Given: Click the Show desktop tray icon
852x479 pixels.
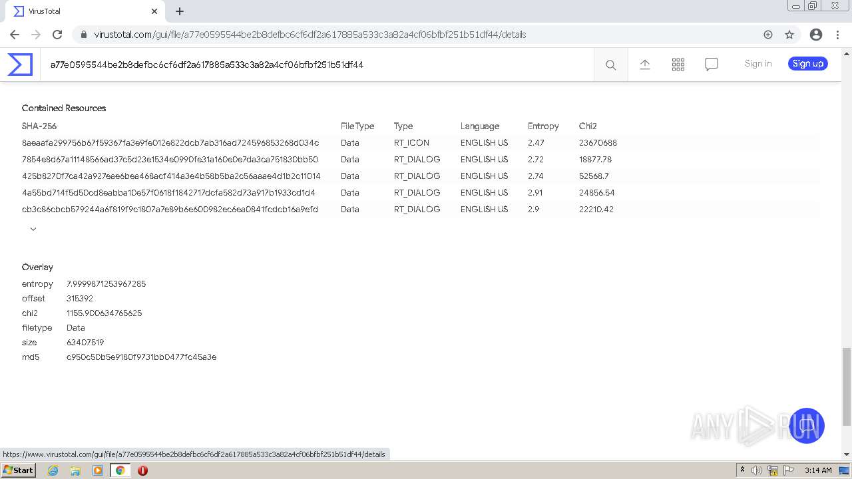Looking at the screenshot, I should click(x=844, y=470).
